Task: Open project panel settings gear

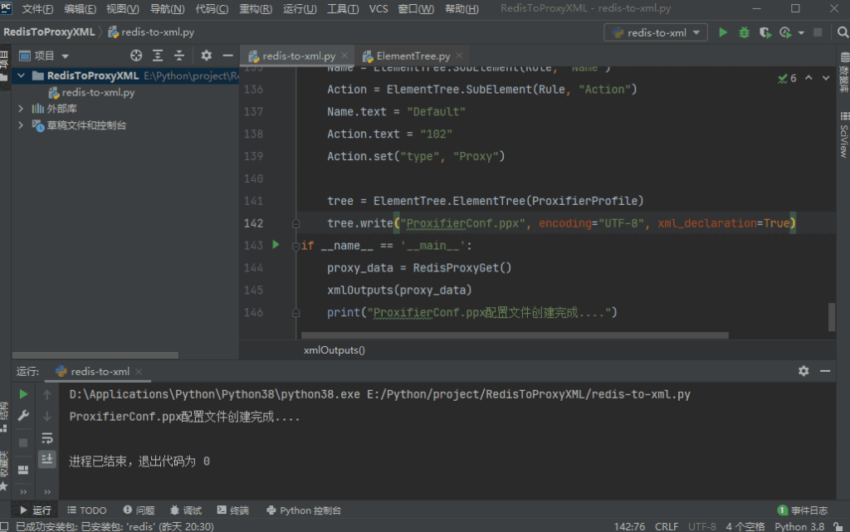Action: point(206,56)
